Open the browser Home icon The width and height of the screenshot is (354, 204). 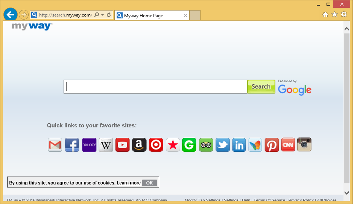coord(325,15)
